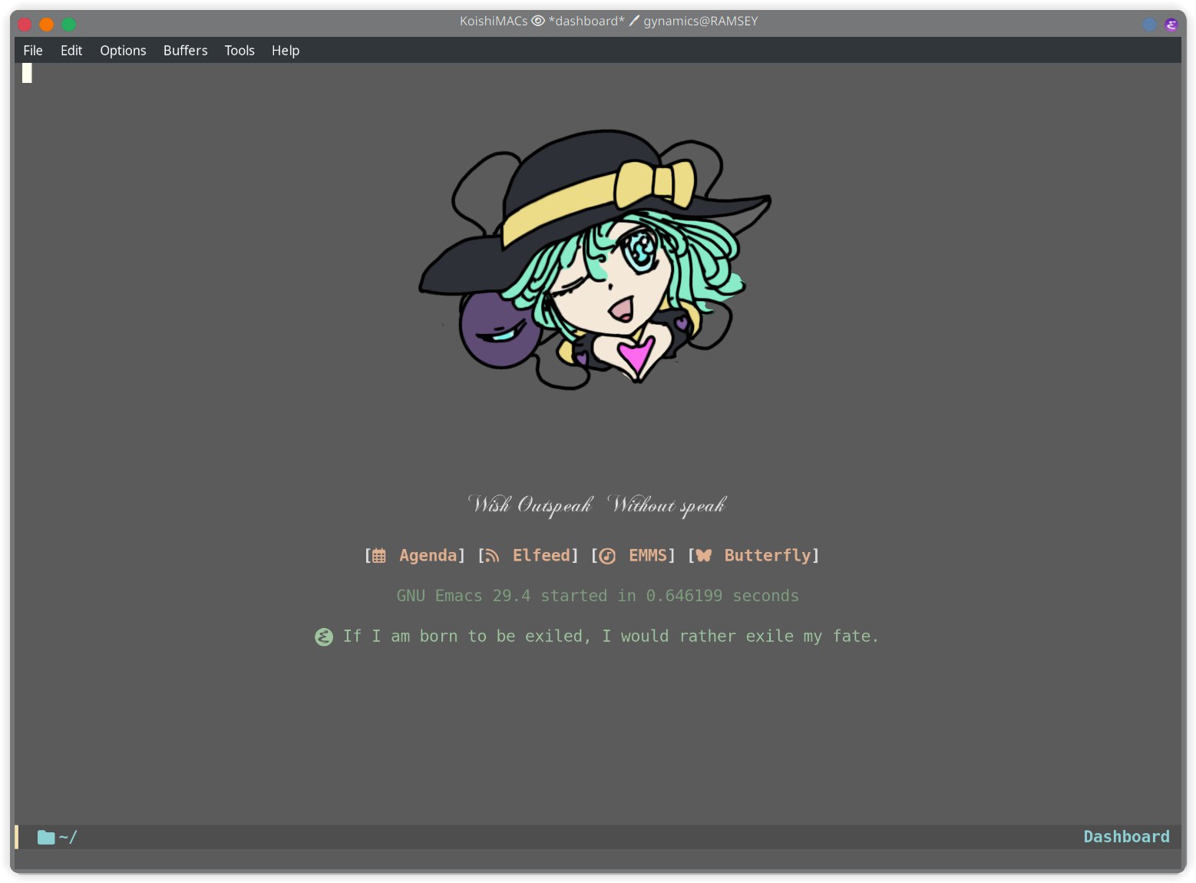This screenshot has height=883, width=1196.
Task: Minimize the window with the orange button
Action: pos(47,25)
